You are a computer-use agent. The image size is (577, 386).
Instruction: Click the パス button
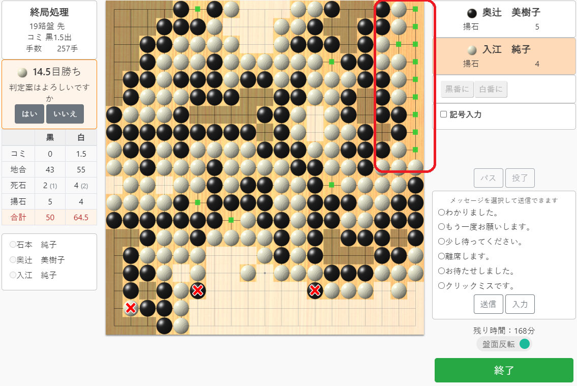coord(489,178)
